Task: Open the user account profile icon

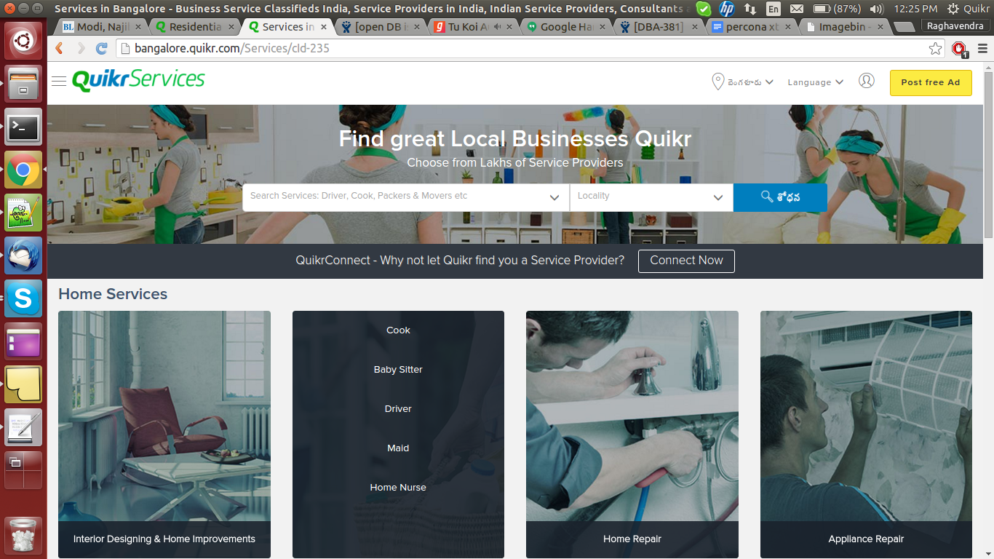Action: 866,81
